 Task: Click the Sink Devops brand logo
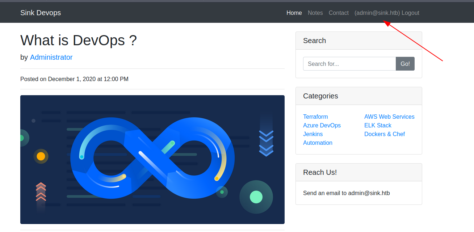tap(41, 13)
